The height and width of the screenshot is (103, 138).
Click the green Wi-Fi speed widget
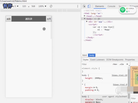[x=128, y=10]
